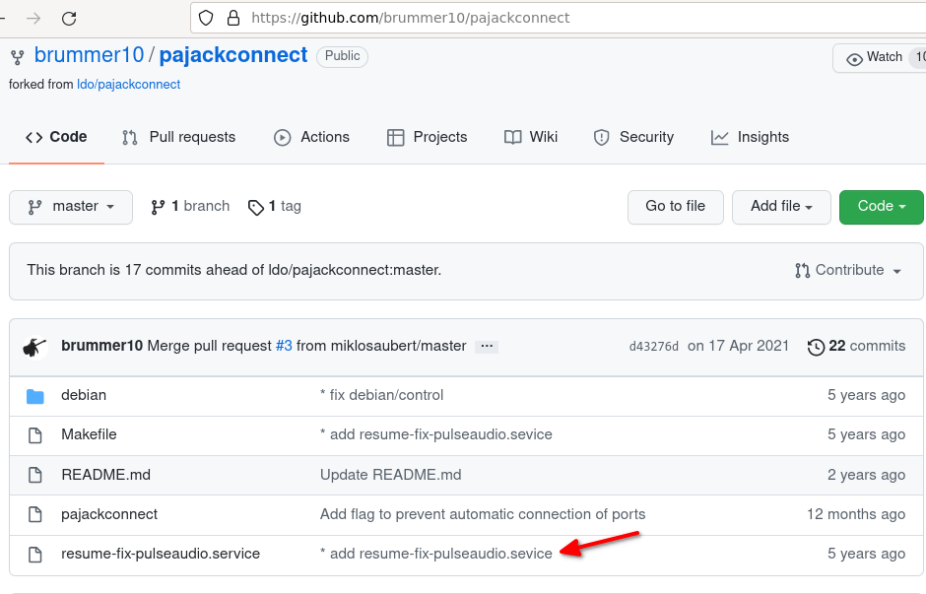Expand the master branch dropdown
The image size is (926, 594).
(71, 207)
